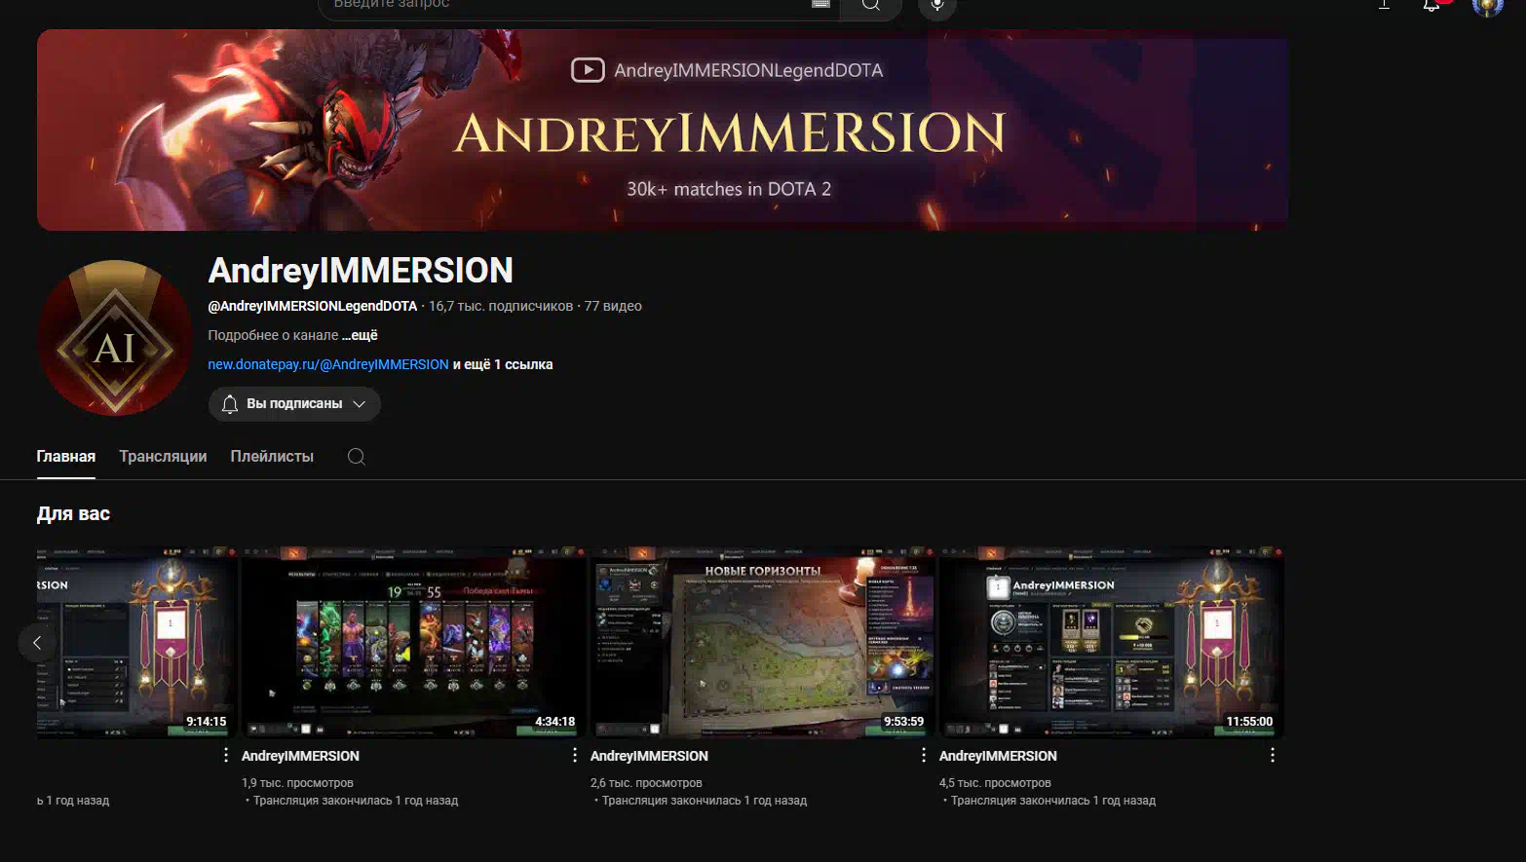This screenshot has width=1526, height=862.
Task: Show more links via и ещё 1 ссылка
Action: pos(503,364)
